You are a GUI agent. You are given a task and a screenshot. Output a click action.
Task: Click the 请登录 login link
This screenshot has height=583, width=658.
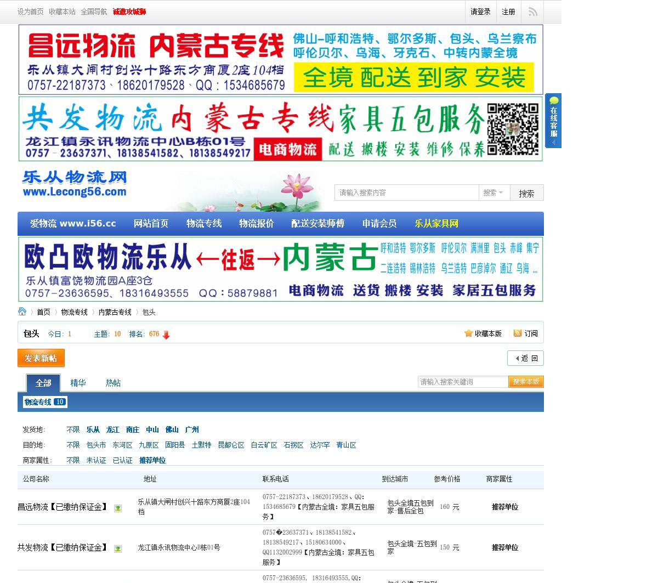480,12
